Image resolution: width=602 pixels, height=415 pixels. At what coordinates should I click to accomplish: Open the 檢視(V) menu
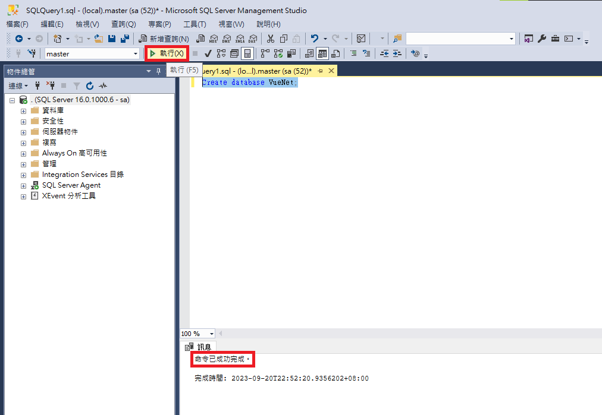[x=87, y=24]
